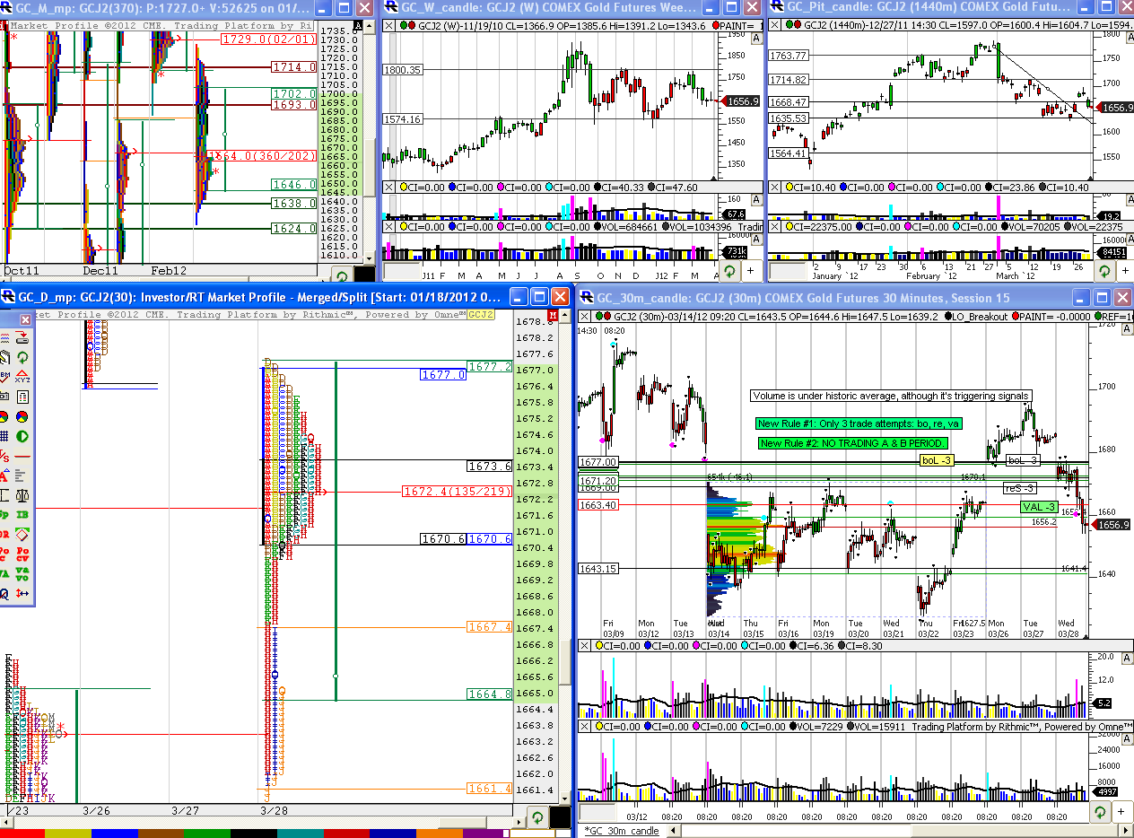The height and width of the screenshot is (838, 1134).
Task: Select the XYZ triangle tool in the toolbar
Action: [x=22, y=376]
